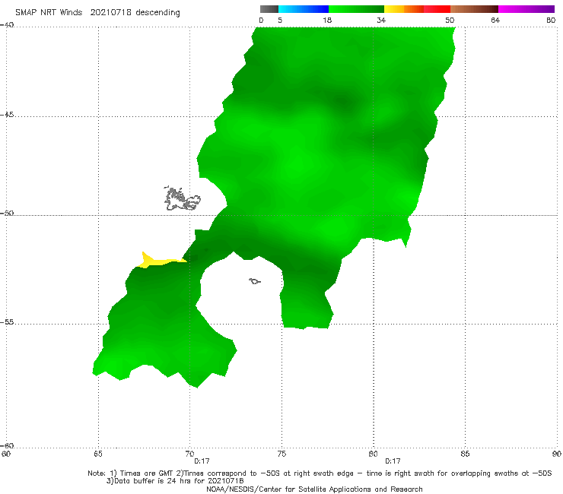This screenshot has width=563, height=494.
Task: Click the latitude label '-55'
Action: tap(7, 322)
